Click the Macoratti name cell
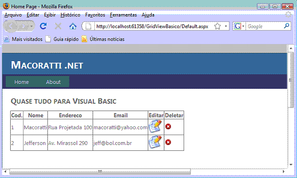The height and width of the screenshot is (178, 297). (35, 127)
